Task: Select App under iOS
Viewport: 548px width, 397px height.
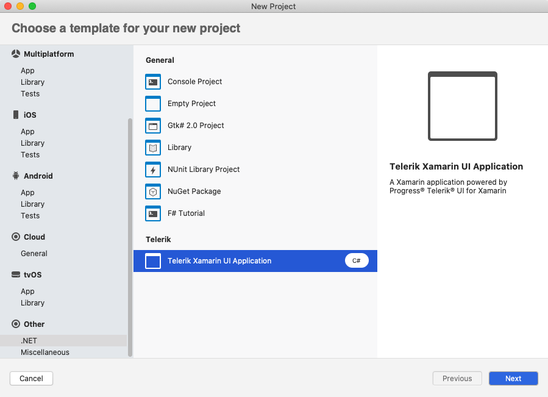Action: [27, 132]
